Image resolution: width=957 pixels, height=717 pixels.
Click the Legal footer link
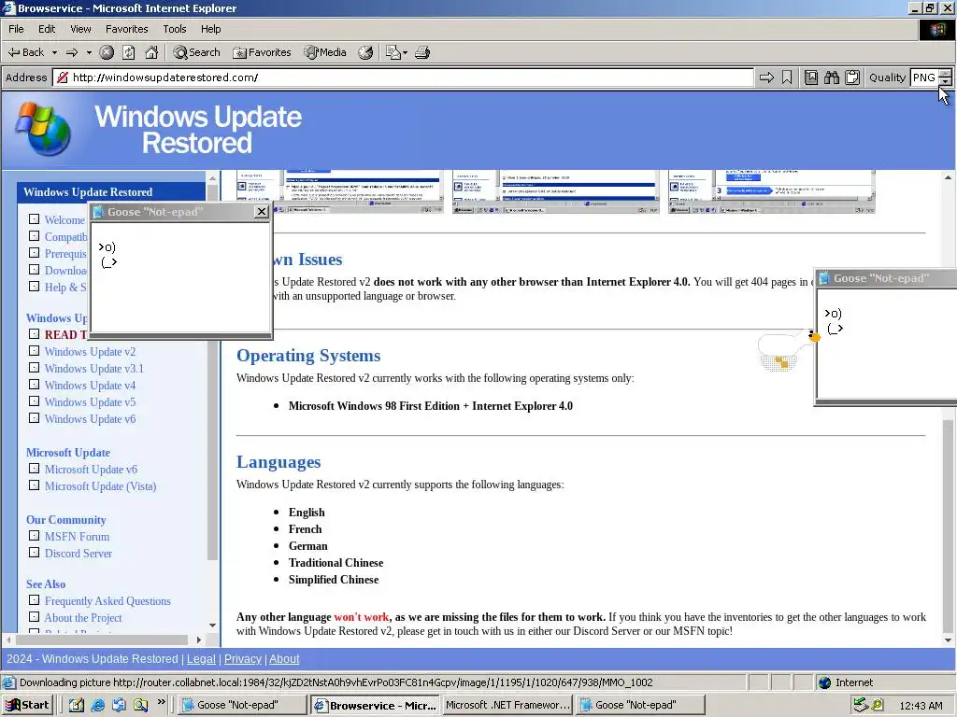click(x=201, y=659)
